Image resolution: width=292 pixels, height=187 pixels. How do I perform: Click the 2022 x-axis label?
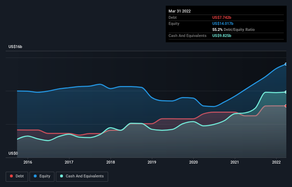click(276, 162)
